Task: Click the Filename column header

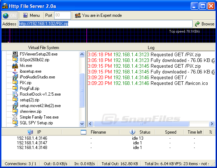Action: coord(91,132)
